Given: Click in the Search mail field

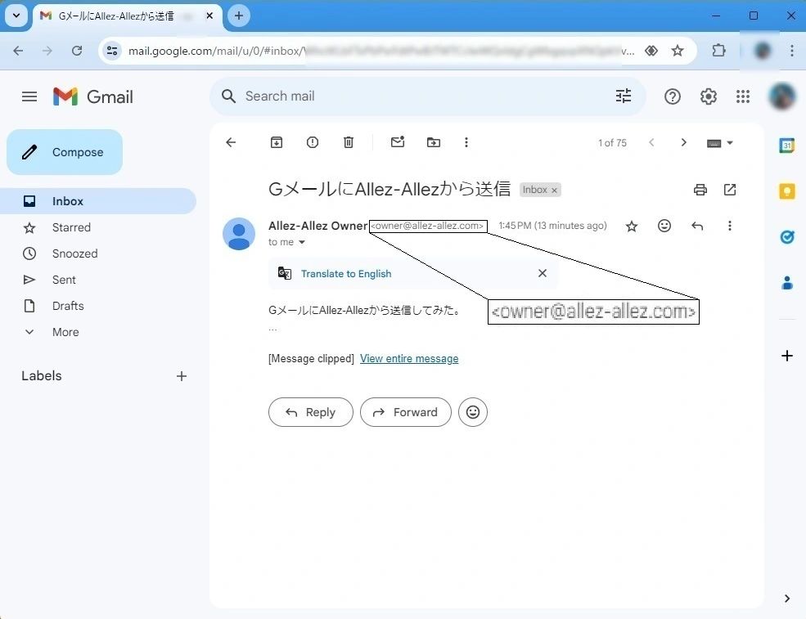Looking at the screenshot, I should (x=409, y=96).
